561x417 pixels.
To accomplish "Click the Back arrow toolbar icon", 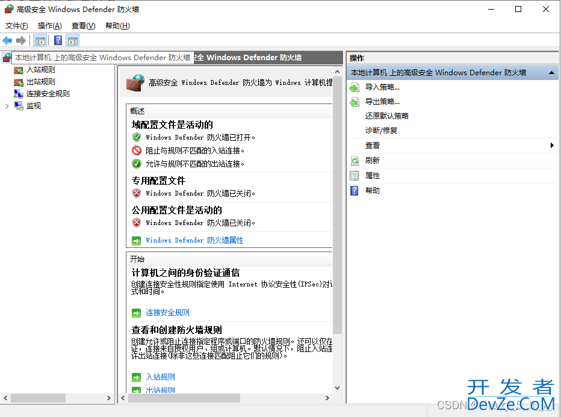I will pyautogui.click(x=7, y=40).
